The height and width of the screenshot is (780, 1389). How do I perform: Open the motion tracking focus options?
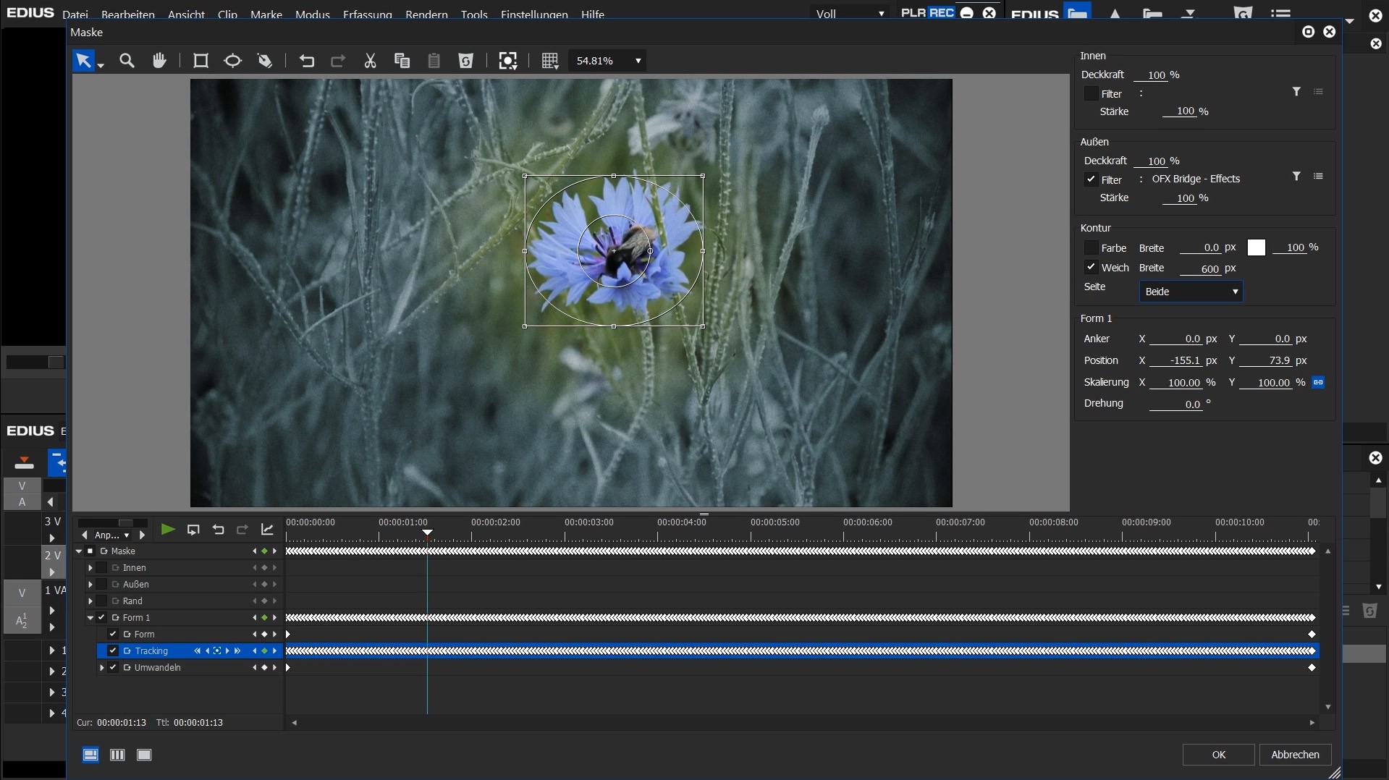tap(508, 61)
